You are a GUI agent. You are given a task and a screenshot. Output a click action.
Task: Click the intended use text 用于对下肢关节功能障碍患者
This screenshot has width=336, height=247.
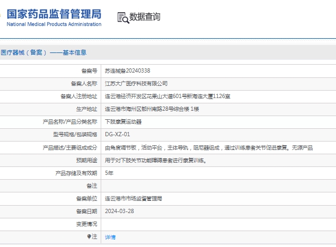click(156, 160)
